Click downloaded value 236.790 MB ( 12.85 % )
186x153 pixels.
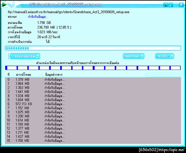[x=54, y=27]
